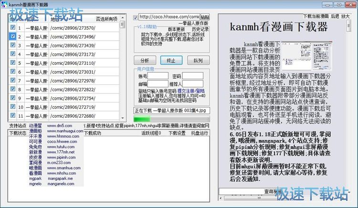The image size is (358, 208).
Task: Click the chapter list scroll-up arrow
Action: (x=123, y=18)
